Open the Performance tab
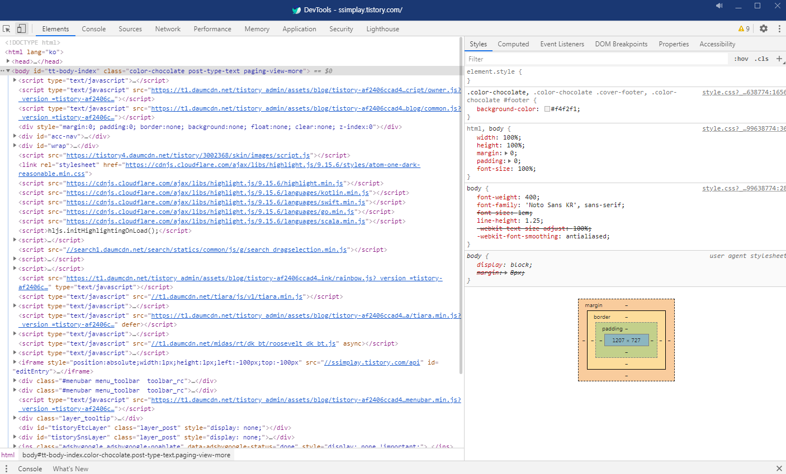 [x=212, y=29]
